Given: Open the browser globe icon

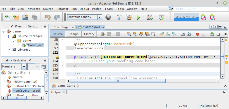Looking at the screenshot, I should pos(108,17).
